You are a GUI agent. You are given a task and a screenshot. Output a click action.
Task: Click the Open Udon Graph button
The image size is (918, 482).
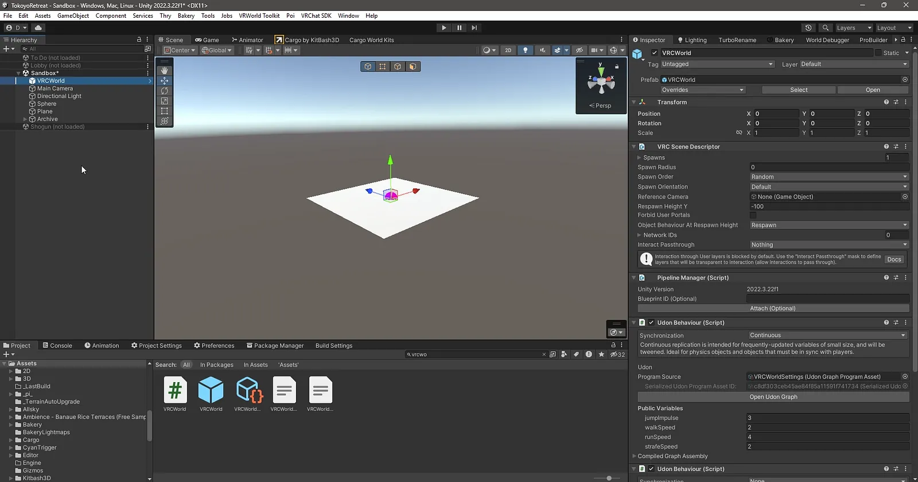(x=773, y=397)
